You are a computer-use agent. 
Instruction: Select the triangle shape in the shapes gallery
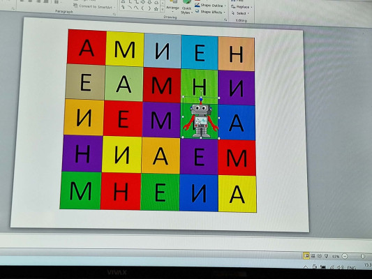[x=123, y=1]
